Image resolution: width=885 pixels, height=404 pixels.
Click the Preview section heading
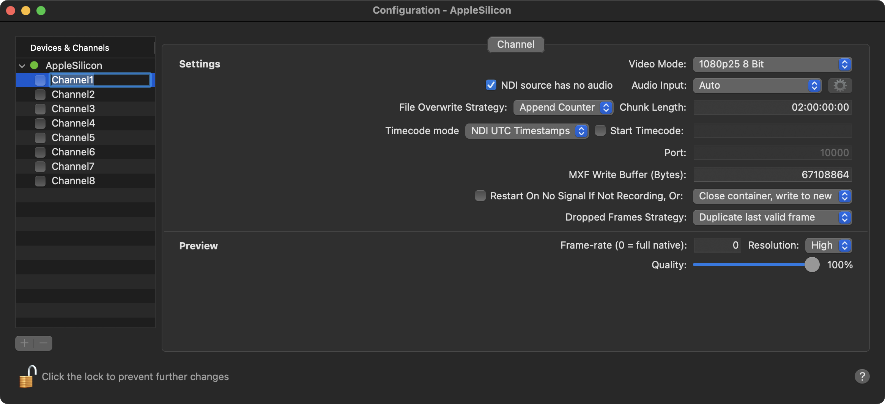198,246
